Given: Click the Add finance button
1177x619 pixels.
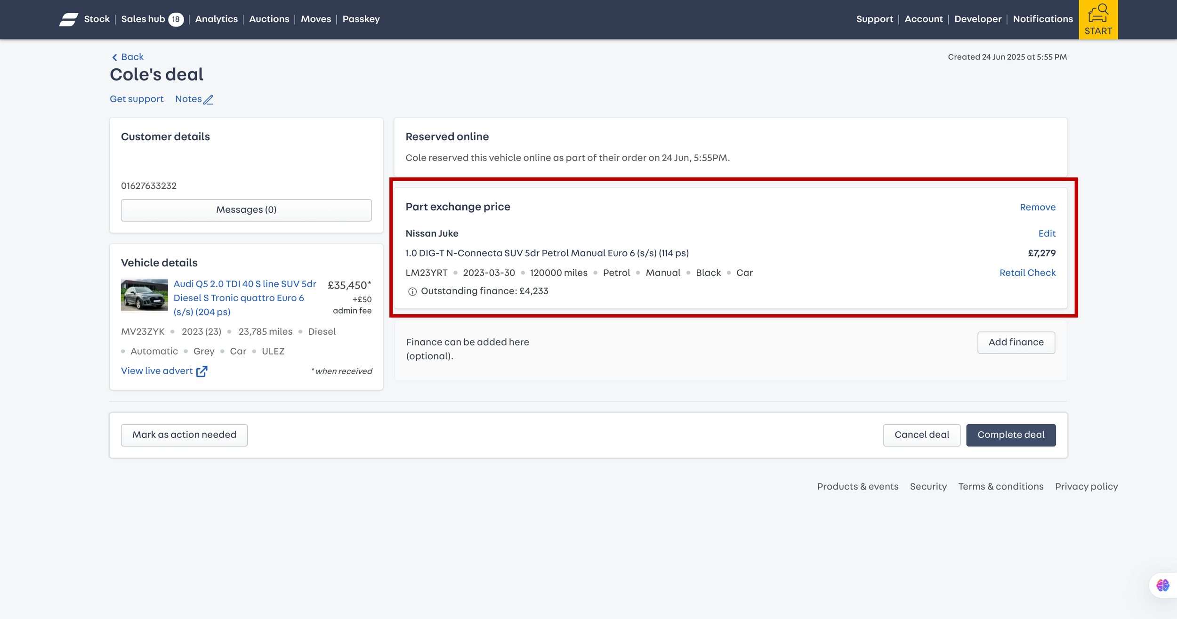Looking at the screenshot, I should (x=1016, y=343).
